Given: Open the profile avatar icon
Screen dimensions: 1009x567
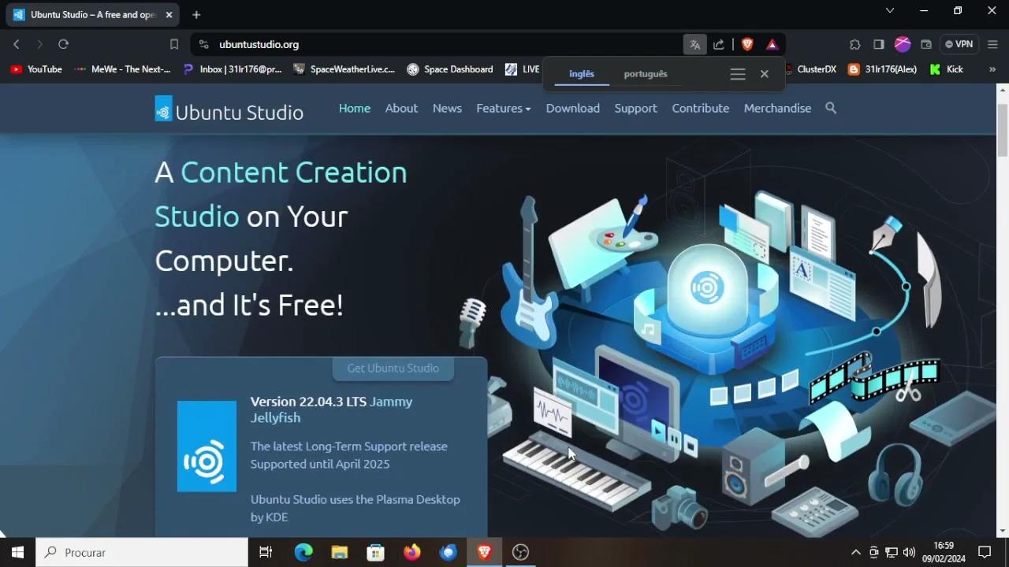Looking at the screenshot, I should click(903, 44).
